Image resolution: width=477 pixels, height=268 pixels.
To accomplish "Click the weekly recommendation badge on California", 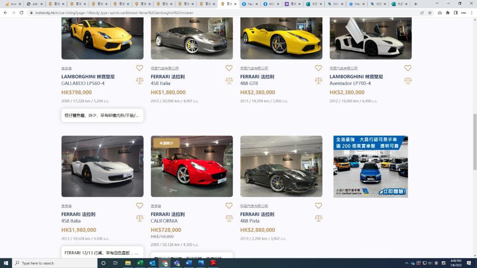I will point(166,143).
